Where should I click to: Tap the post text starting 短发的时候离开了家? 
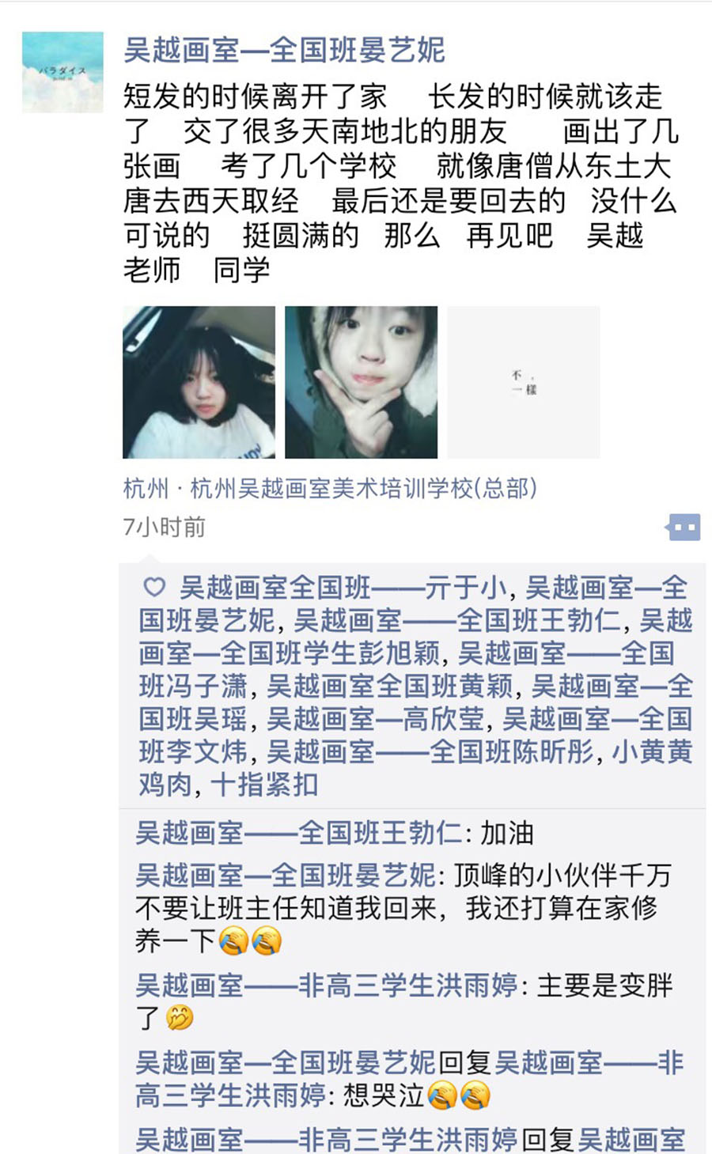[x=400, y=183]
